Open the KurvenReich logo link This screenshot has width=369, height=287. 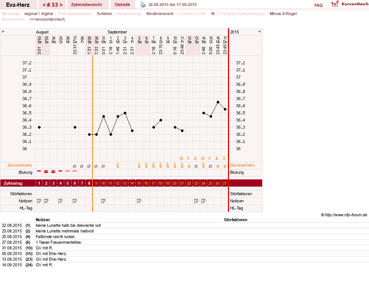[350, 4]
